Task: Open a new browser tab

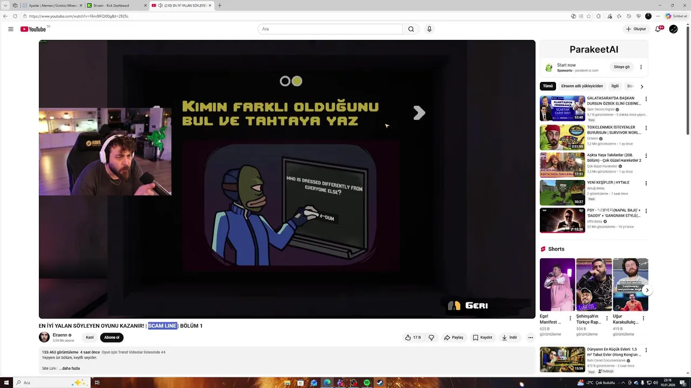Action: tap(219, 5)
